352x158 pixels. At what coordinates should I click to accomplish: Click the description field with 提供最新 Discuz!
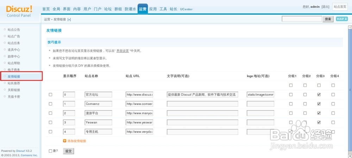coord(202,95)
